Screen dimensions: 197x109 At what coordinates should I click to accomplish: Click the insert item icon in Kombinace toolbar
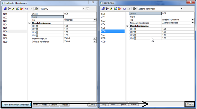(x=107, y=9)
